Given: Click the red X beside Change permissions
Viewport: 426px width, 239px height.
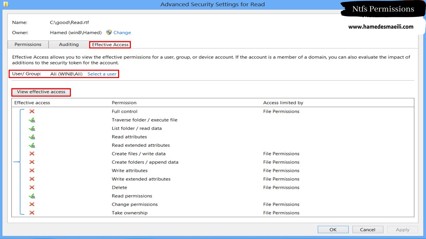Looking at the screenshot, I should (32, 204).
